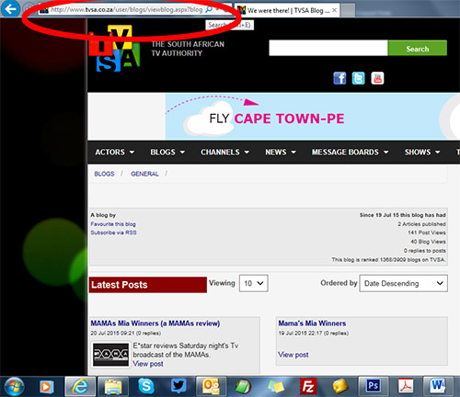Click the browser URL address field

point(126,9)
